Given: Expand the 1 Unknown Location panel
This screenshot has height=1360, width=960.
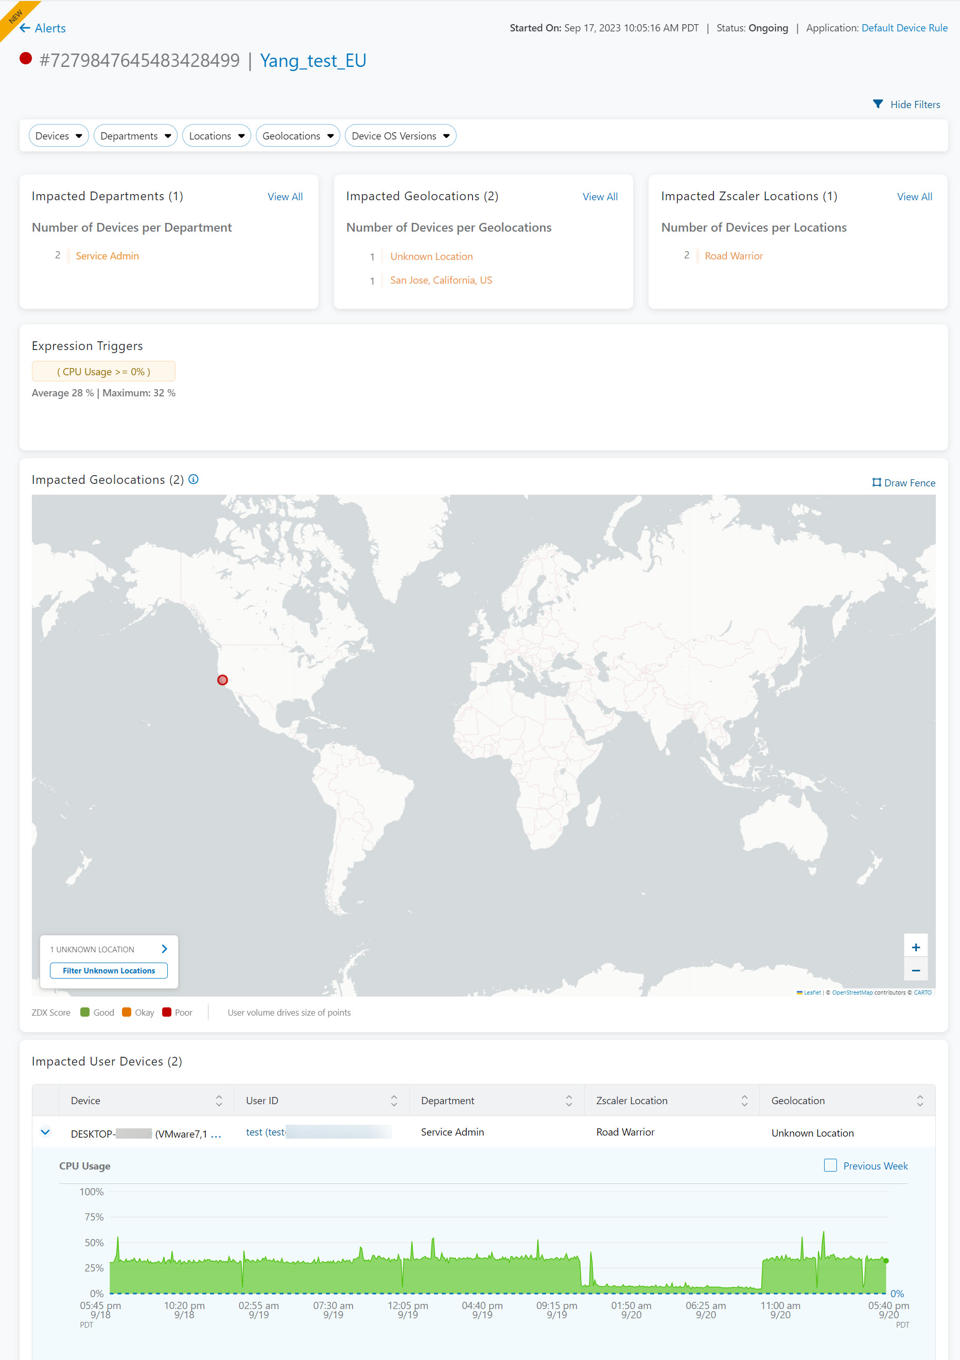Looking at the screenshot, I should pyautogui.click(x=164, y=949).
